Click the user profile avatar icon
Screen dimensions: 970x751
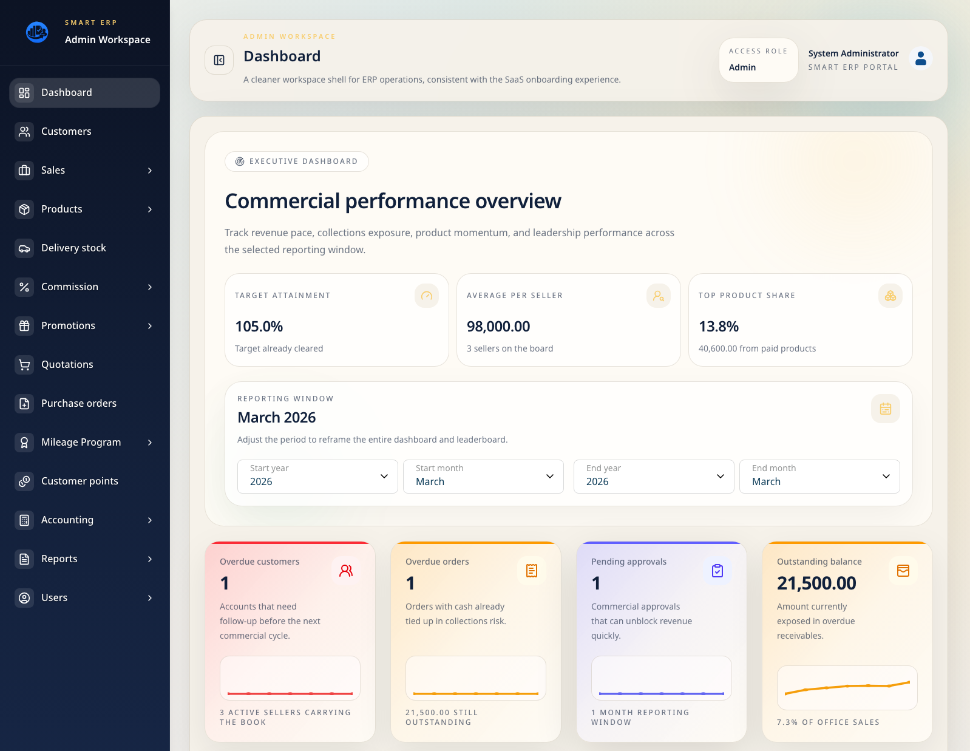920,59
